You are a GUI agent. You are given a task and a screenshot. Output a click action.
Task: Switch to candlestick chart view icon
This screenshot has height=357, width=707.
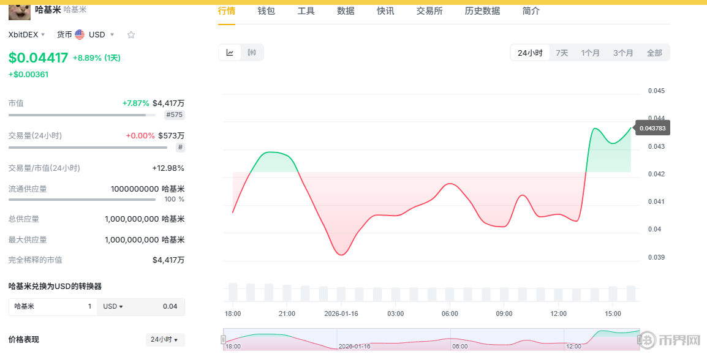252,53
